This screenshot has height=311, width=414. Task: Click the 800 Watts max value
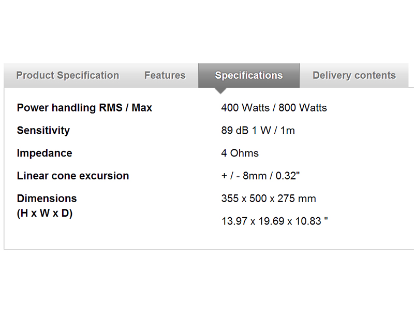pos(303,108)
